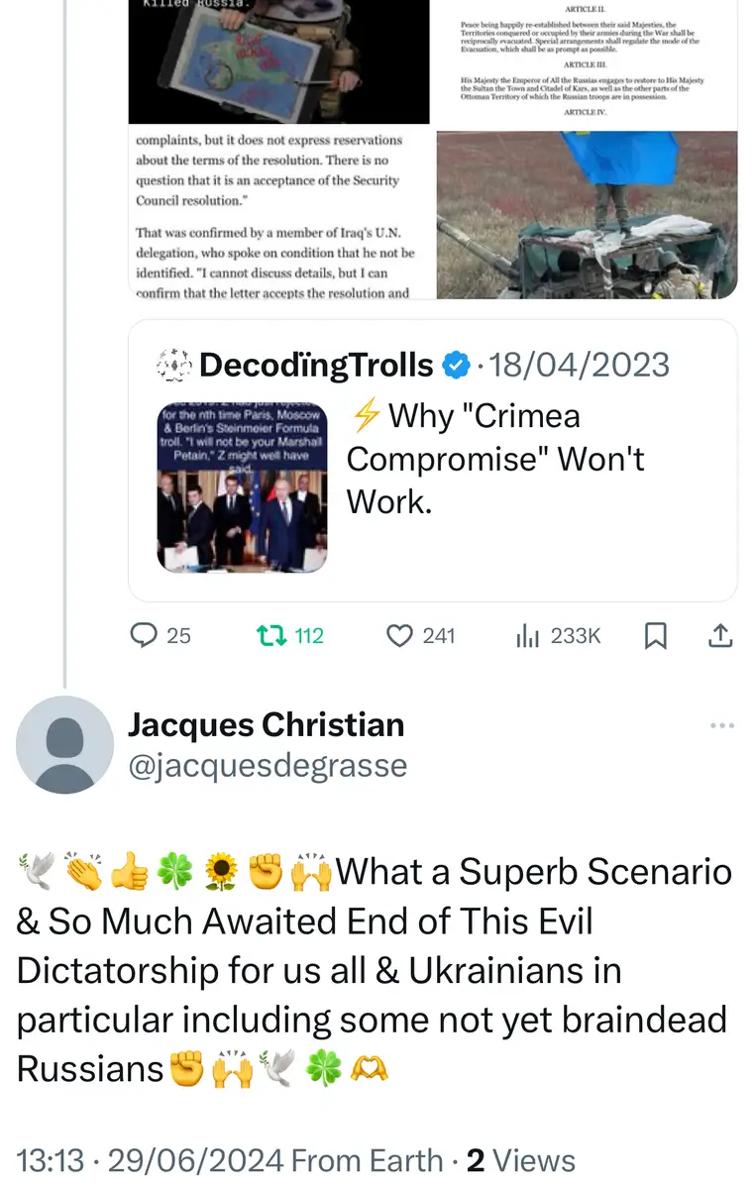Open the treaty articles document image
The width and height of the screenshot is (754, 1189).
[587, 61]
